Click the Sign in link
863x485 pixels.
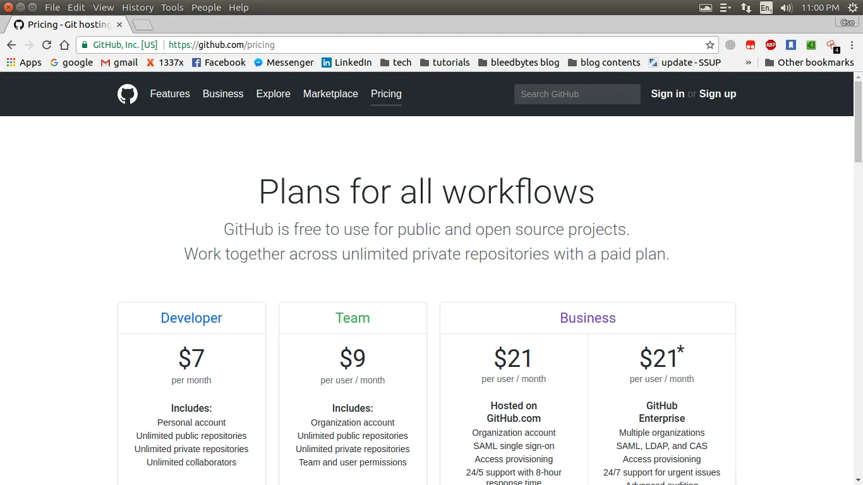(x=667, y=94)
